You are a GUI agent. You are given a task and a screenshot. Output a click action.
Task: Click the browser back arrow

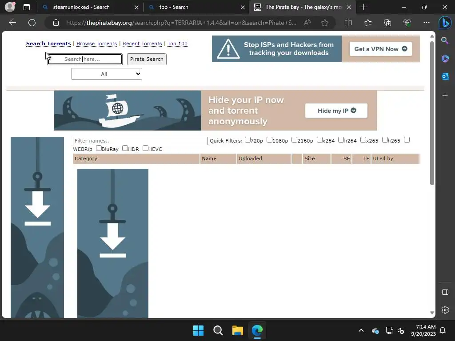12,23
